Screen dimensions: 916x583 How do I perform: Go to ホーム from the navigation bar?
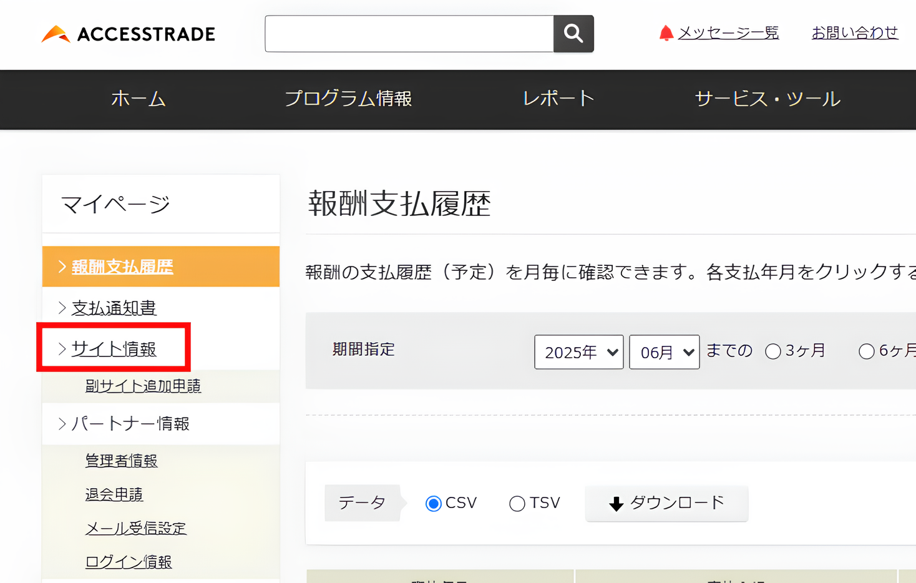[138, 99]
